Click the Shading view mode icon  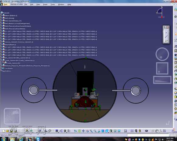tap(111, 131)
